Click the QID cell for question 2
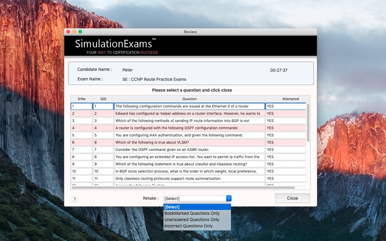386x241 pixels. 103,113
